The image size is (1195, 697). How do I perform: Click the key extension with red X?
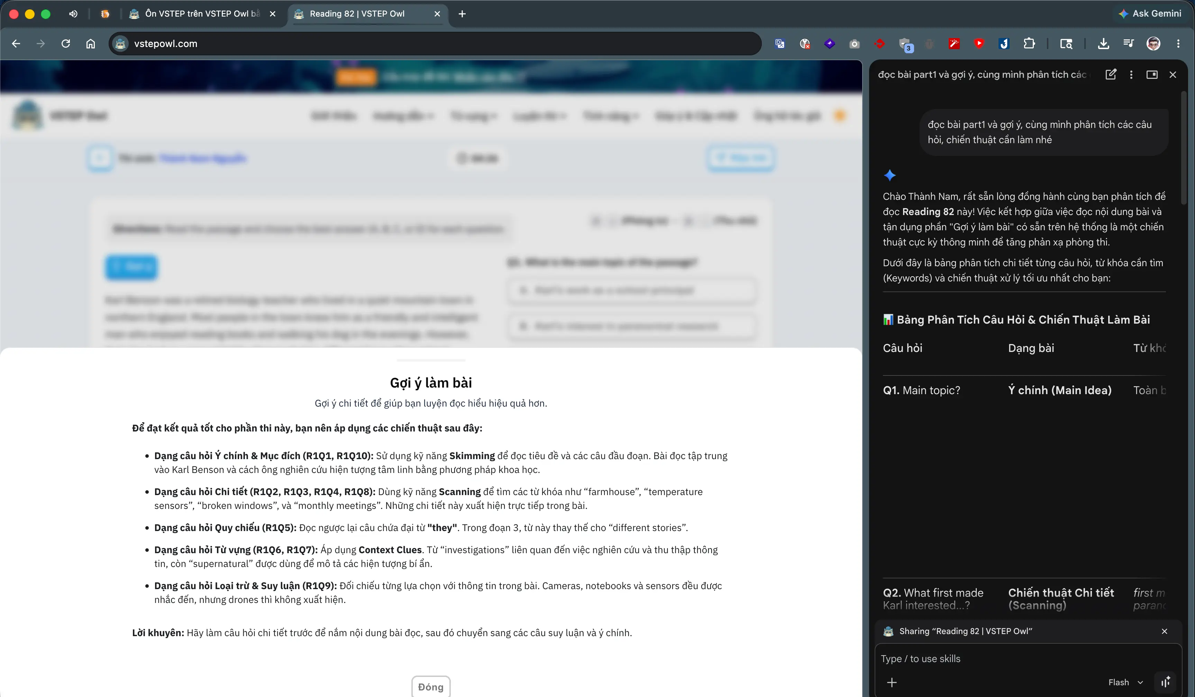[805, 44]
